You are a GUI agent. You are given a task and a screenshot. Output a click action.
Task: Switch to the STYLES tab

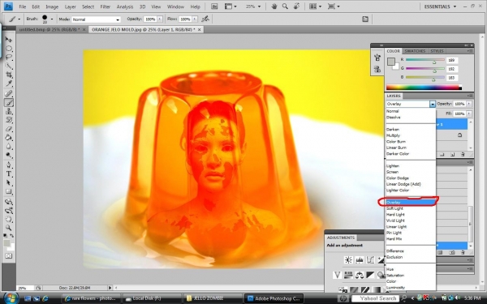click(437, 51)
